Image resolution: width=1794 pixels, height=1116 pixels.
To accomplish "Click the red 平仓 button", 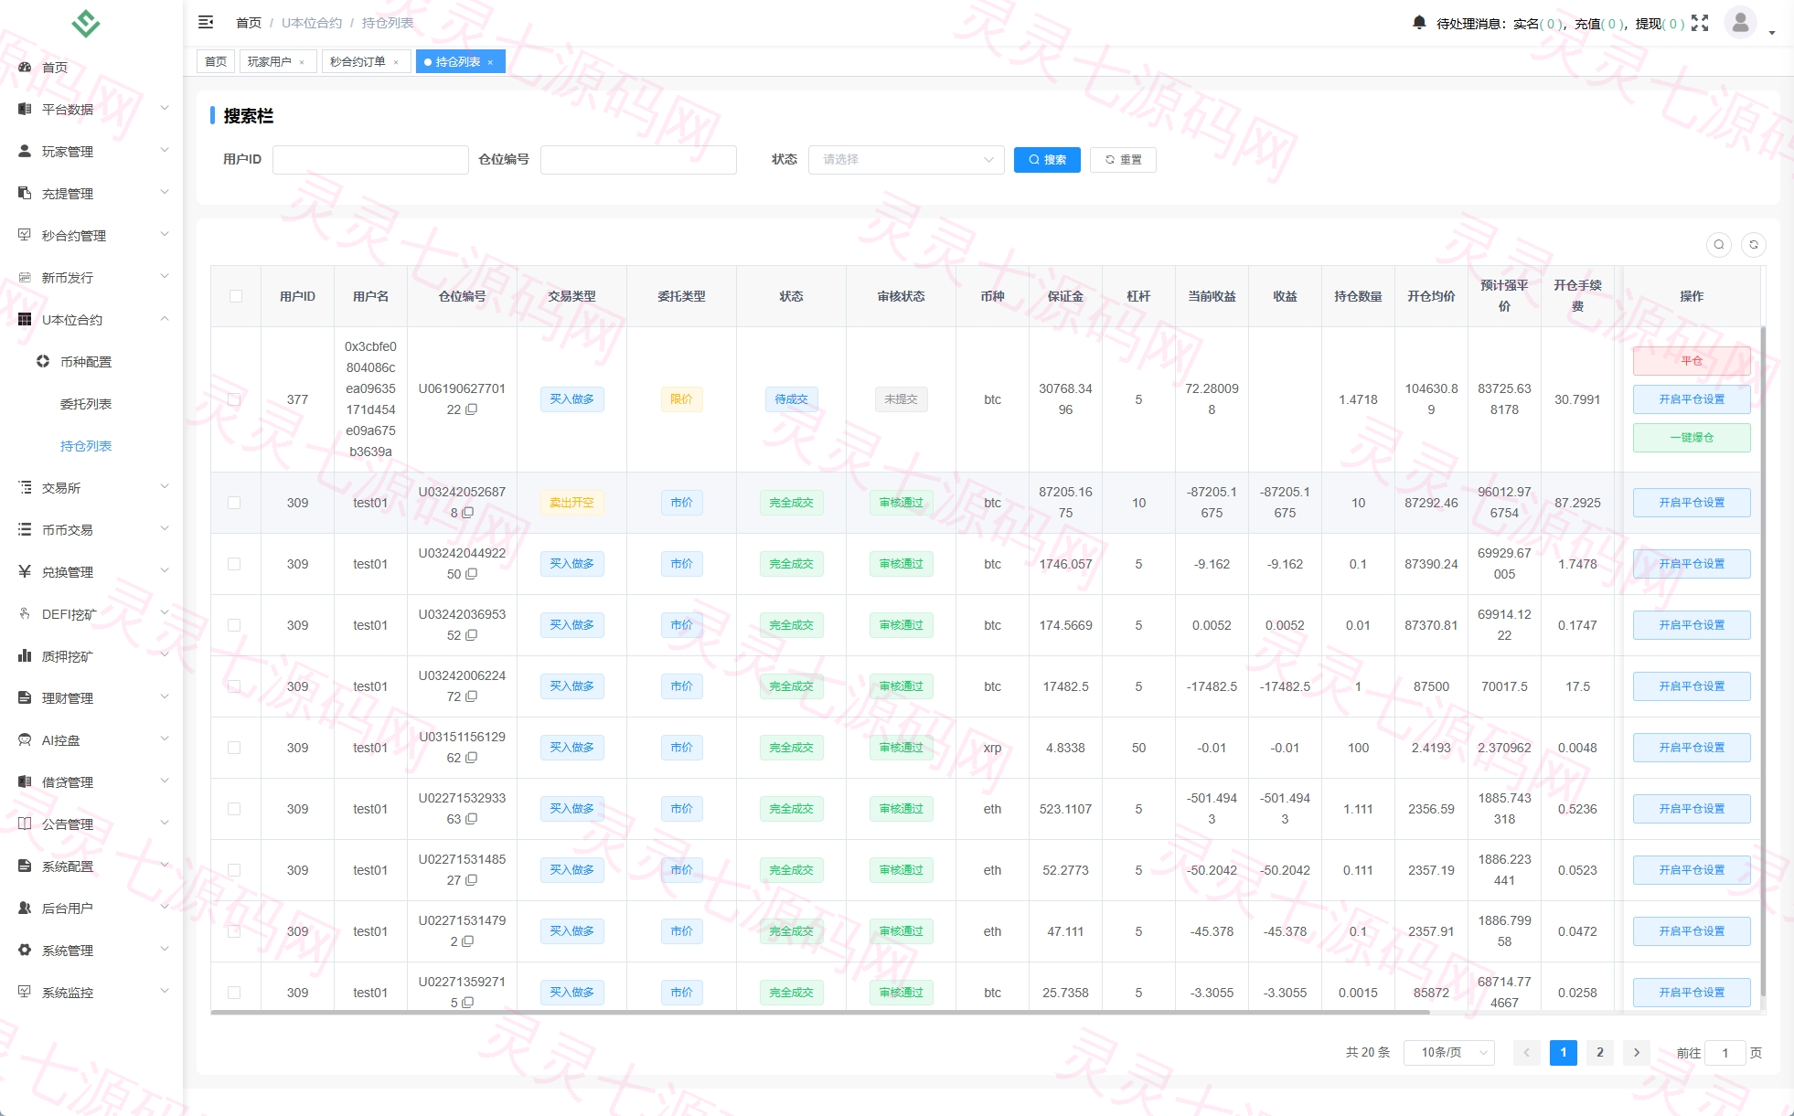I will coord(1692,361).
